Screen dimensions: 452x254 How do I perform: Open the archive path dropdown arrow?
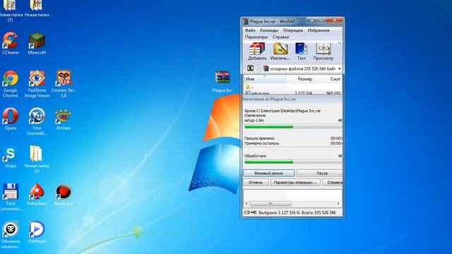coord(339,68)
